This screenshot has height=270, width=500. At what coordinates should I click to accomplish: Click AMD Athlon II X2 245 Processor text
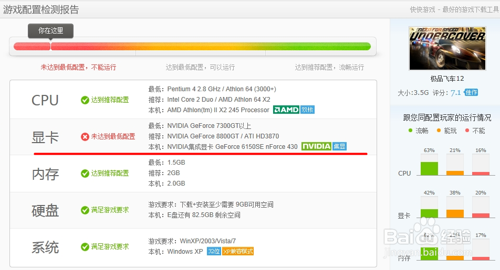(x=218, y=110)
